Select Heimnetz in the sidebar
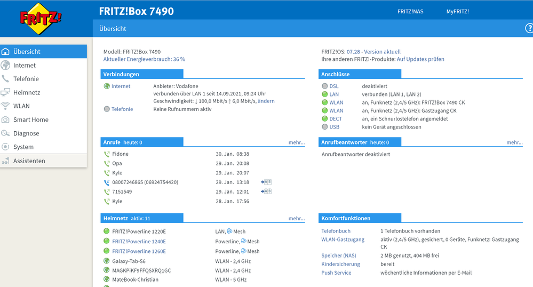533x287 pixels. pos(26,92)
